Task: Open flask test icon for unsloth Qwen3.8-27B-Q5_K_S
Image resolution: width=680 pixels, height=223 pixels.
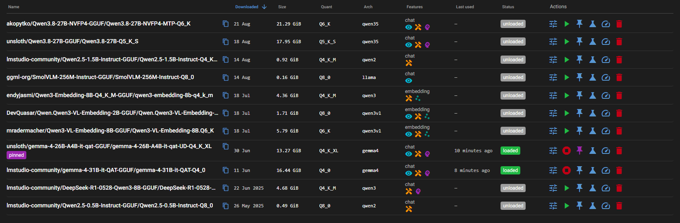Action: tap(593, 42)
